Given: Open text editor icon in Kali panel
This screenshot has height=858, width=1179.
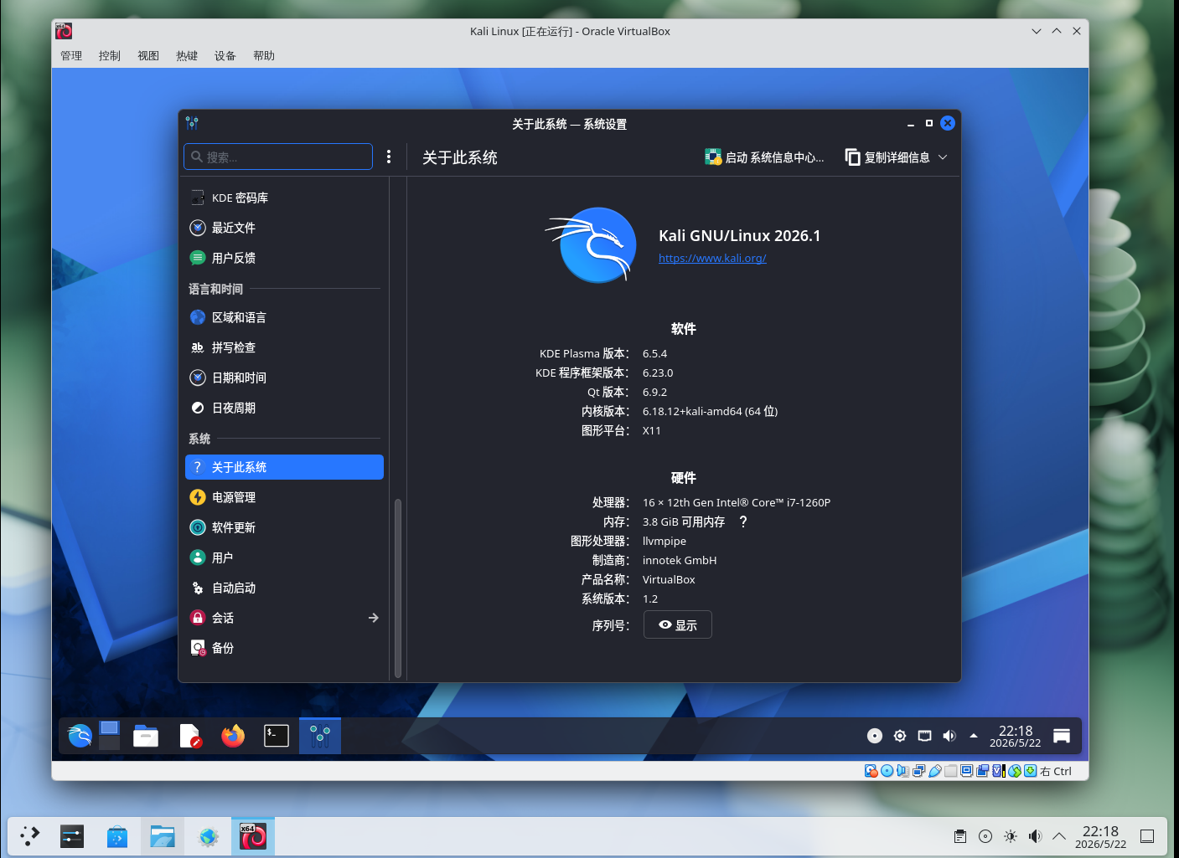Looking at the screenshot, I should (x=190, y=736).
